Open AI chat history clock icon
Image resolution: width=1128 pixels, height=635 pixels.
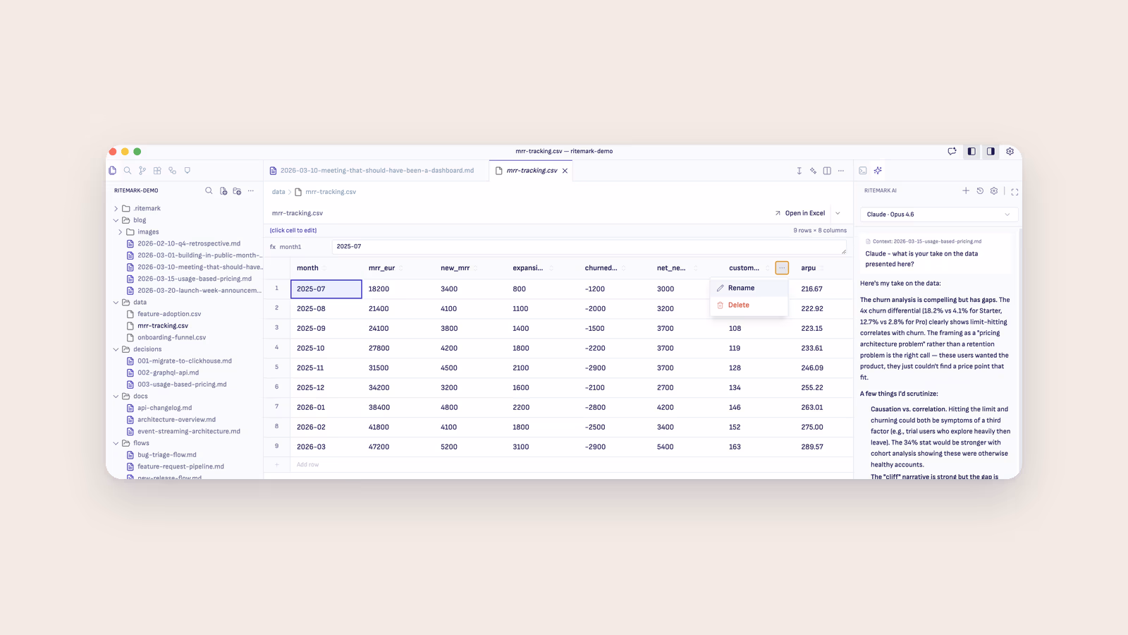[980, 190]
